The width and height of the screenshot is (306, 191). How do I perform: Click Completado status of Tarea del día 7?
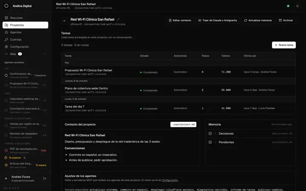[x=149, y=109]
